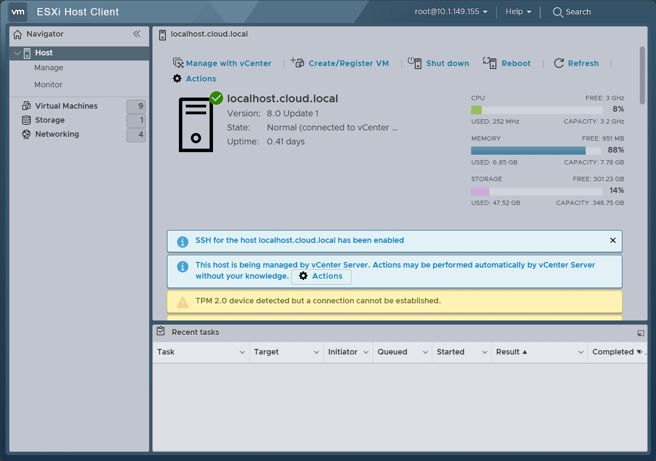
Task: Open the Task column dropdown arrow
Action: click(242, 352)
